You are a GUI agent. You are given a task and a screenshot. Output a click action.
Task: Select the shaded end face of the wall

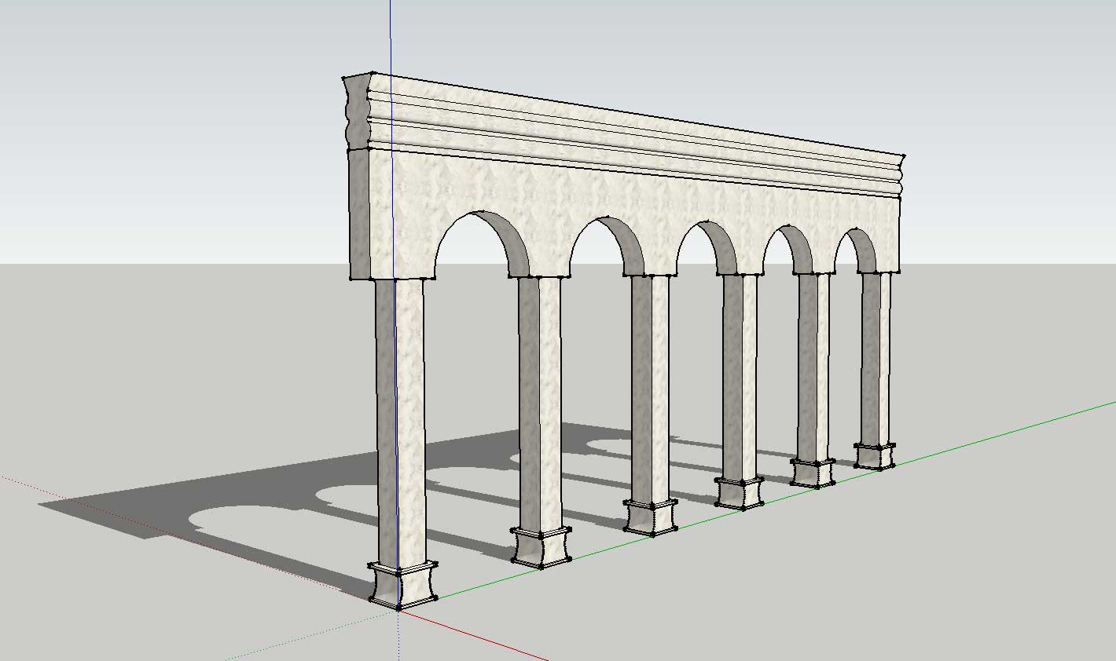click(x=358, y=214)
